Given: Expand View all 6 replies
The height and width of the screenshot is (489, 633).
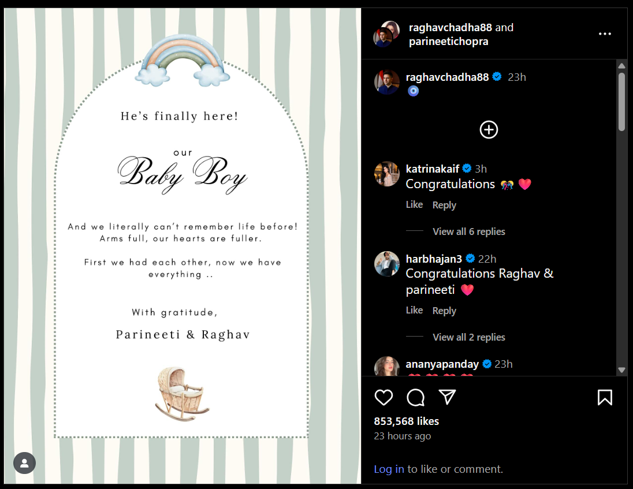Looking at the screenshot, I should [469, 232].
